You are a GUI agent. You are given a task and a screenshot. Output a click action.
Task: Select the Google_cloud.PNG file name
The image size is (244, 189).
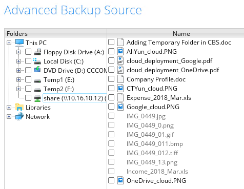point(153,107)
